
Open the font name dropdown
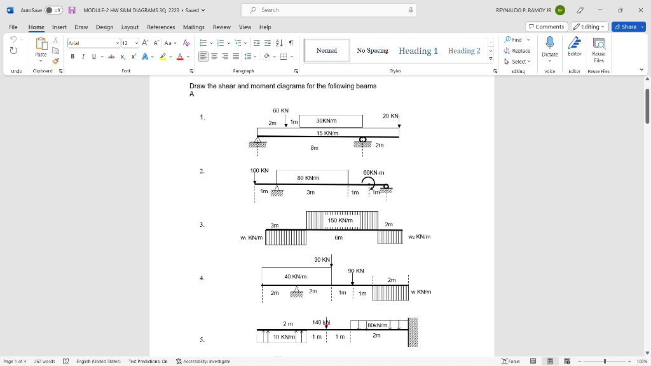pos(118,43)
